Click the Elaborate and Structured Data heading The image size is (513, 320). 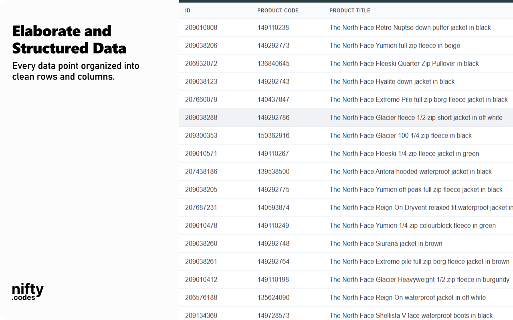click(x=69, y=40)
